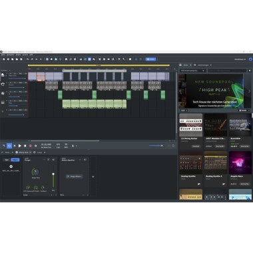Open the VST Instrumente category dropdown
The width and height of the screenshot is (253, 253).
(x=192, y=71)
